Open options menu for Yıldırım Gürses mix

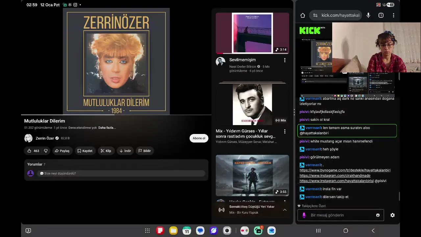(x=285, y=131)
